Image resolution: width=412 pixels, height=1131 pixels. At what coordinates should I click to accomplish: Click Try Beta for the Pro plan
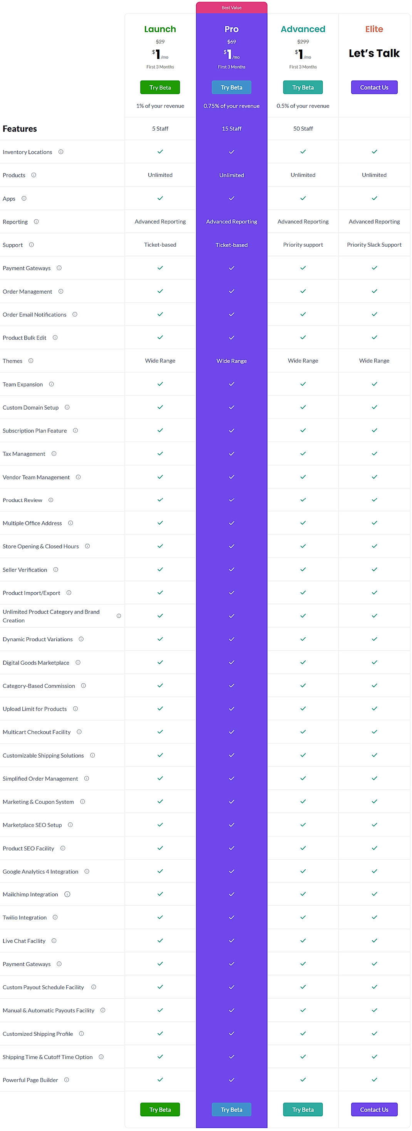[231, 87]
